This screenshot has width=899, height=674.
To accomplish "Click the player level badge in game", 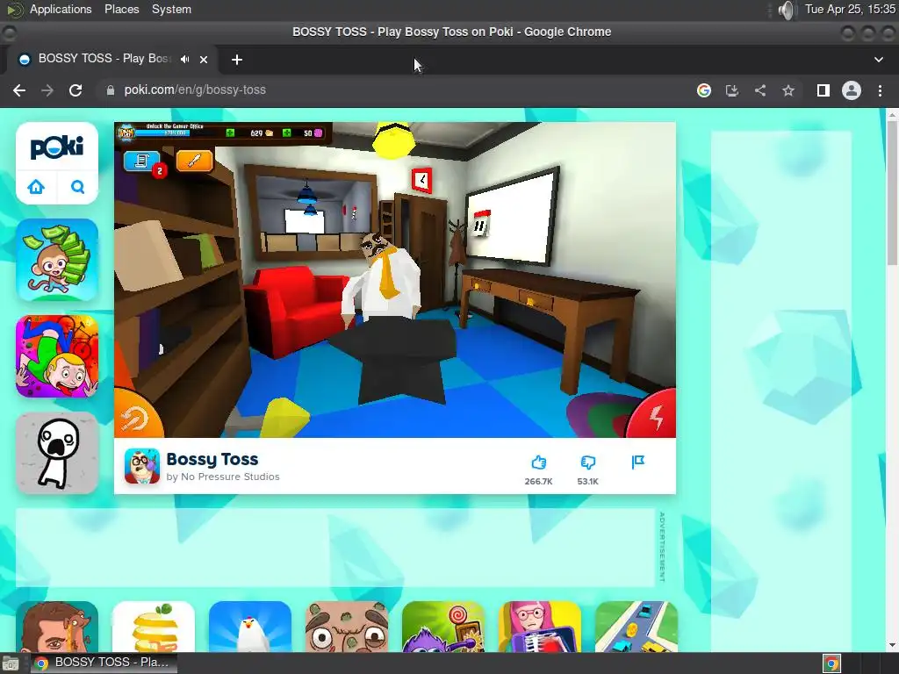I will point(126,133).
